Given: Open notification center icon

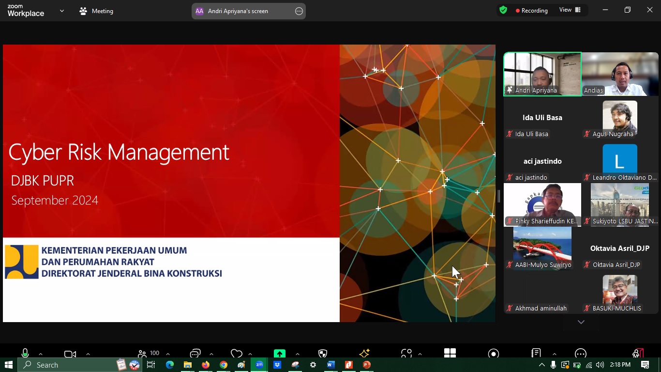Looking at the screenshot, I should (x=645, y=365).
